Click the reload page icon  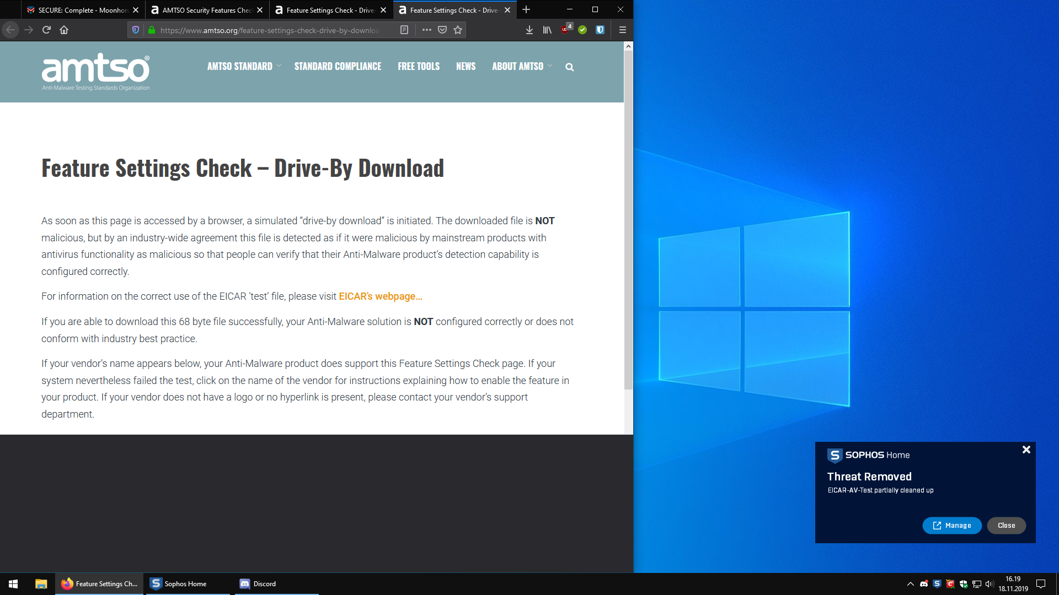(46, 30)
